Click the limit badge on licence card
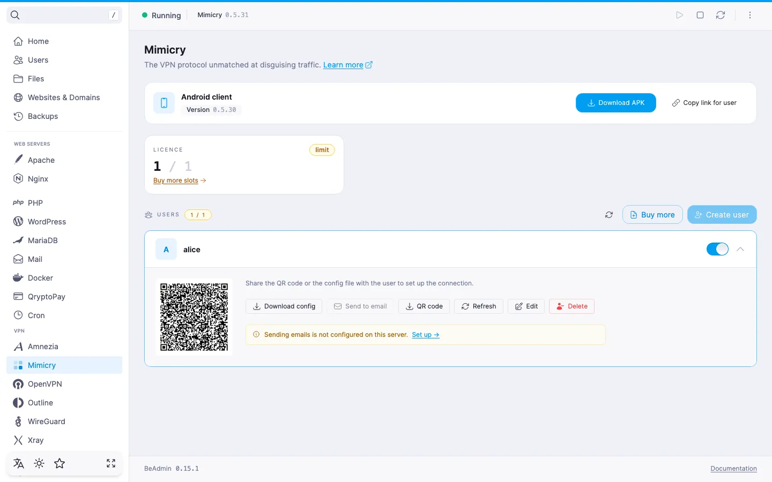Screen dimensions: 772x482 click(322, 150)
